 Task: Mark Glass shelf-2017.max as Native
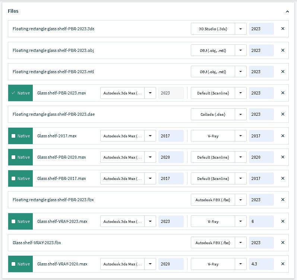click(x=13, y=136)
